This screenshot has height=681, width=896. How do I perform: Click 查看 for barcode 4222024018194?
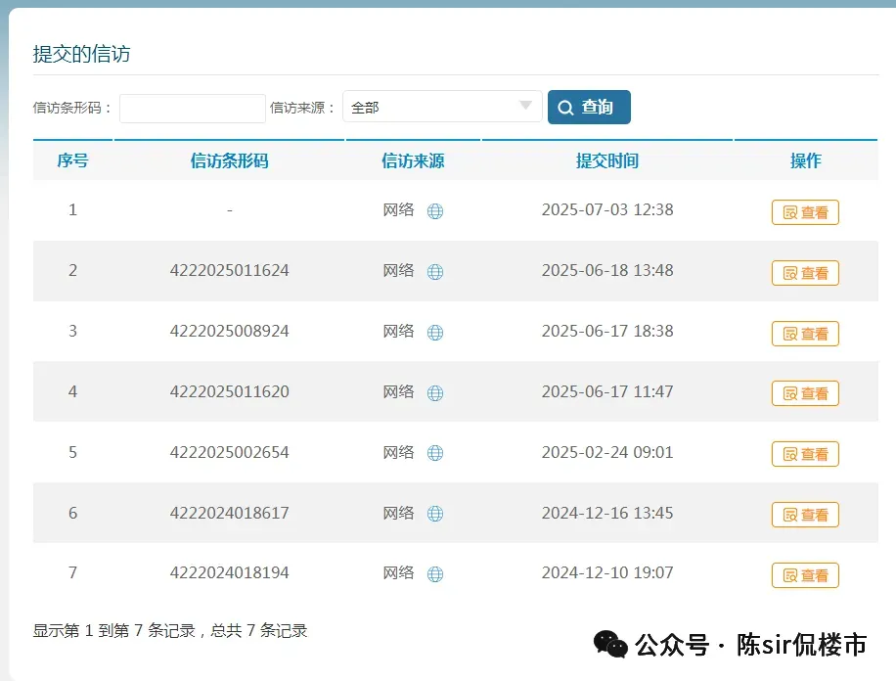(x=805, y=575)
